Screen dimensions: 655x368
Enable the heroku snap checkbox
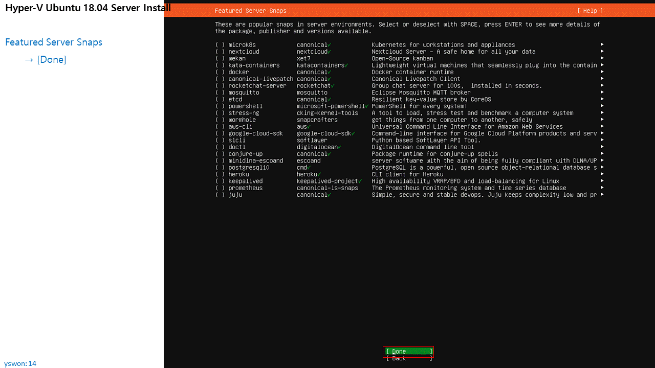pyautogui.click(x=220, y=174)
